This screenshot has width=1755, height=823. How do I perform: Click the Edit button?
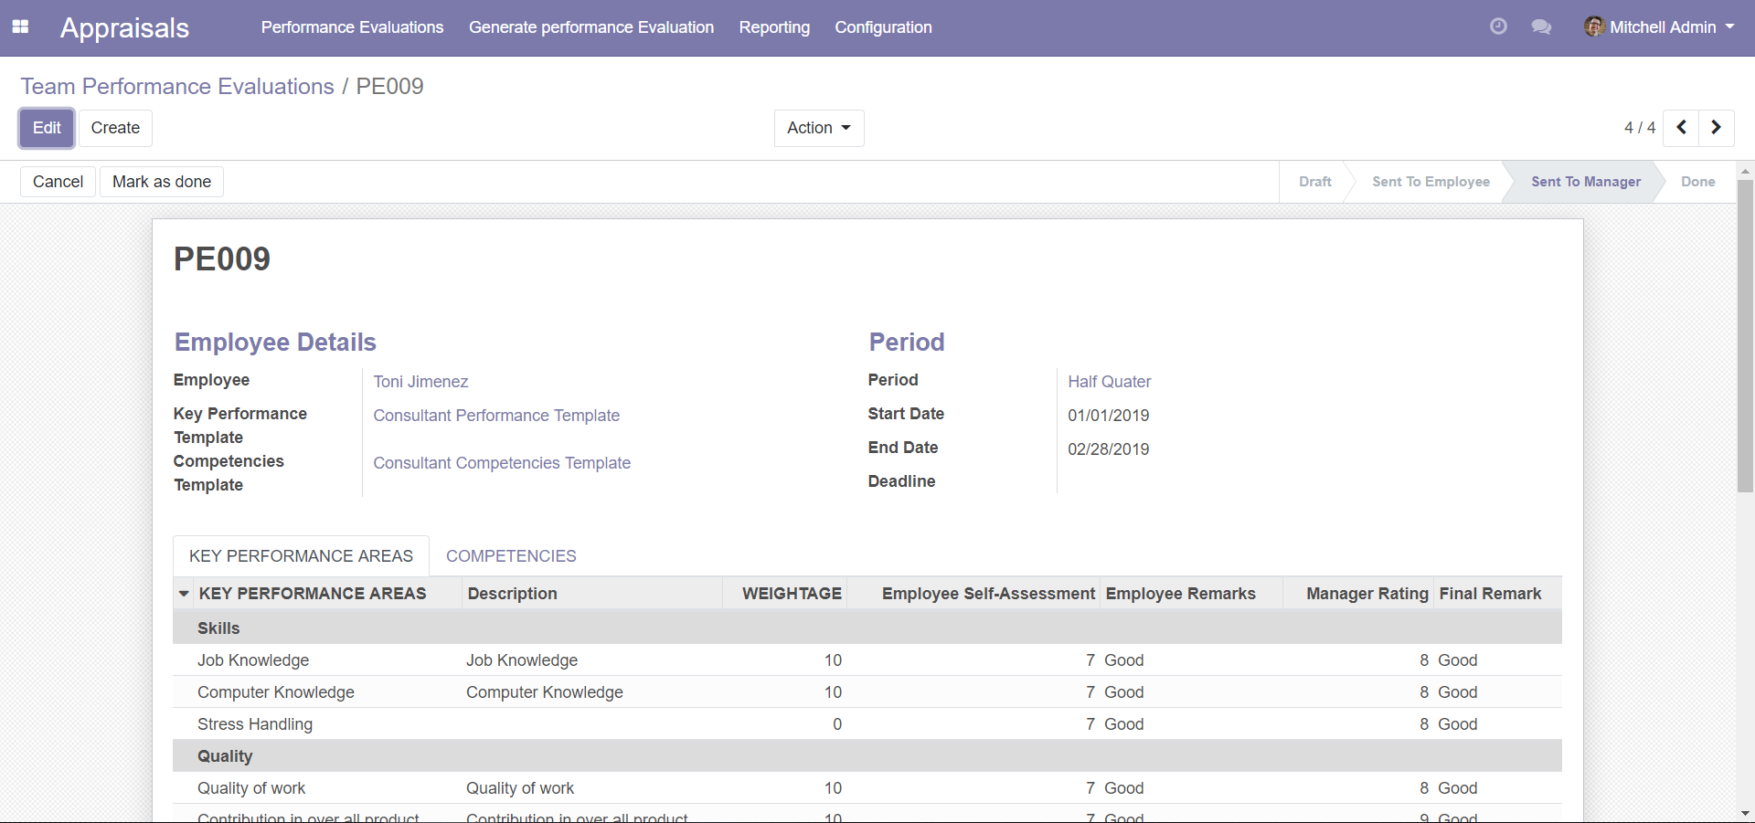[47, 128]
